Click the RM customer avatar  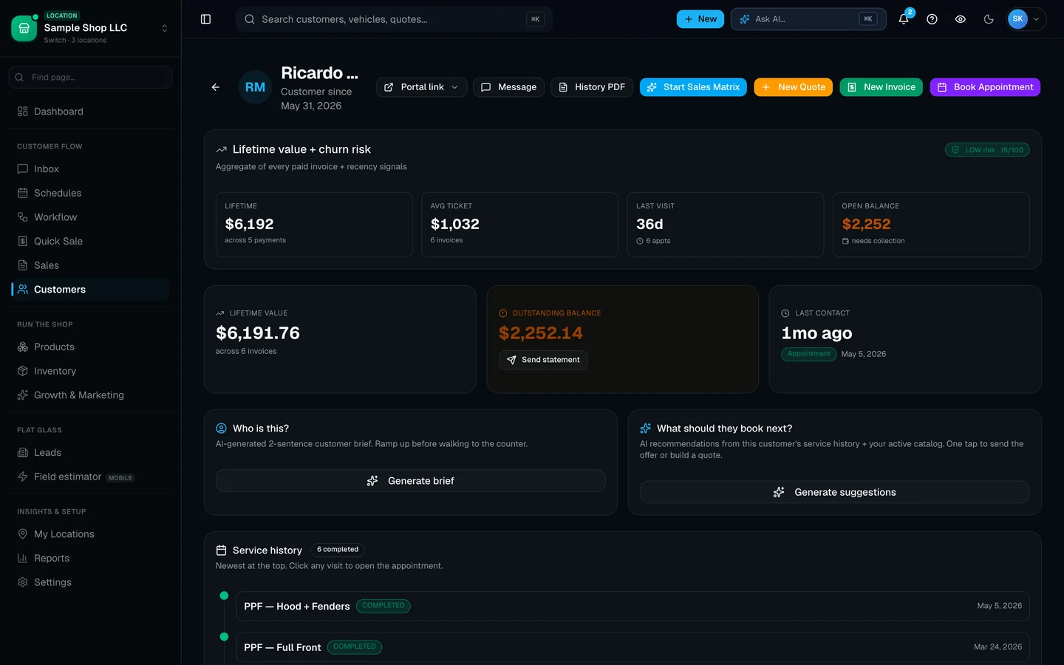click(255, 87)
